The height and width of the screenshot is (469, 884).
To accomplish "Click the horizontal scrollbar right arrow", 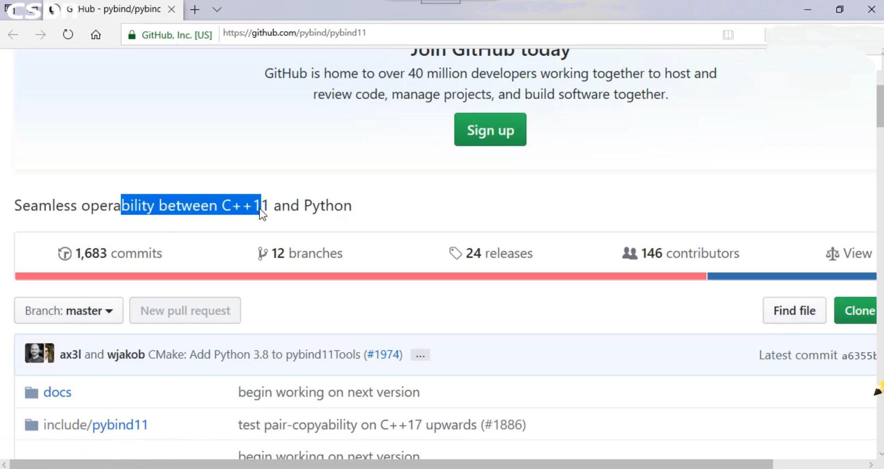I will (871, 464).
